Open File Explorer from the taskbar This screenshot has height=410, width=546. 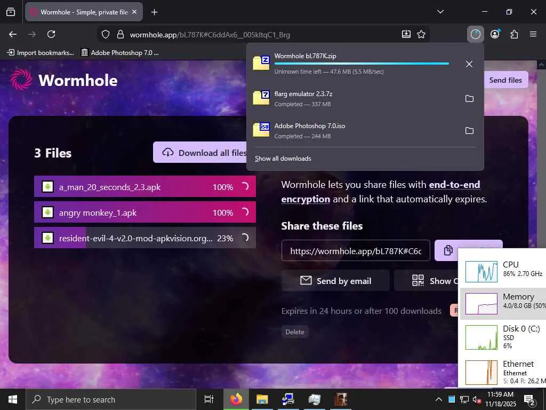(262, 399)
